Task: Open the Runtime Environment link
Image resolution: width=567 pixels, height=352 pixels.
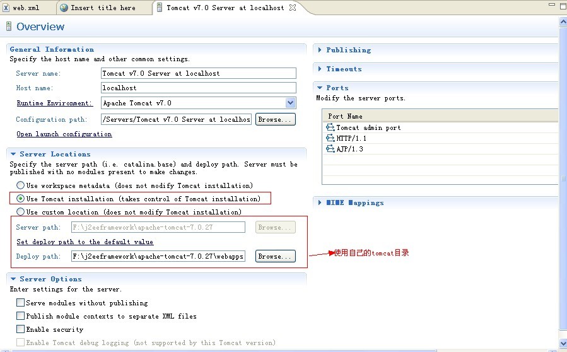Action: point(55,103)
